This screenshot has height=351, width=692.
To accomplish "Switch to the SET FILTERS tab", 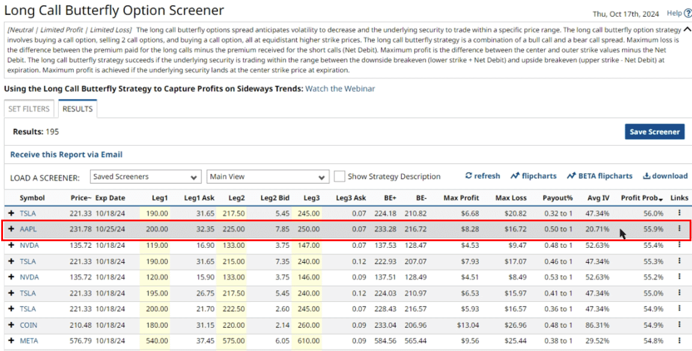I will [30, 109].
